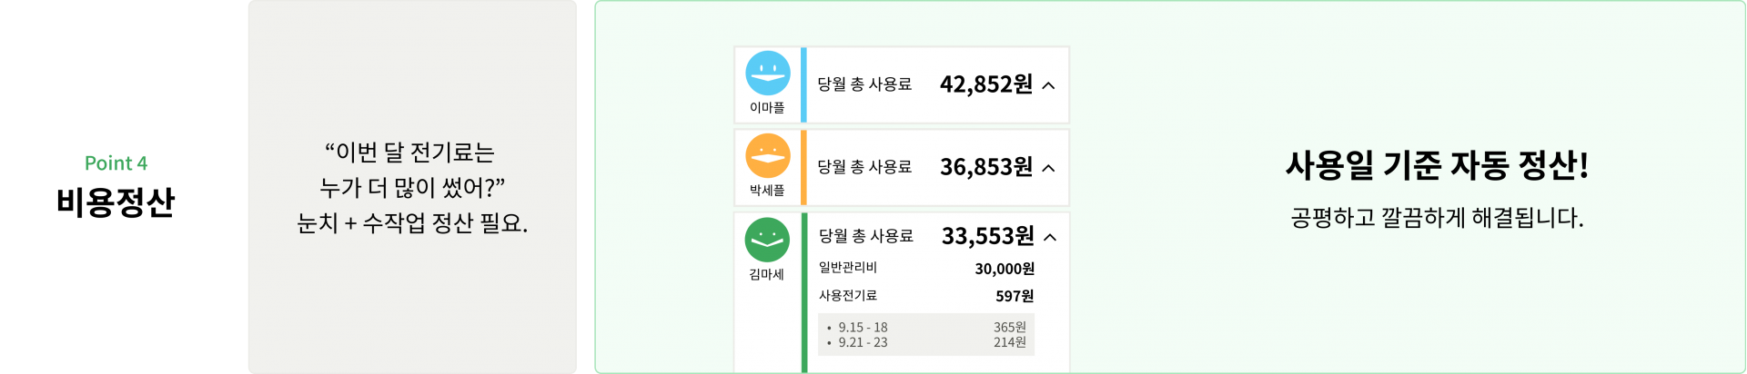Click the green 김마세 avatar icon
This screenshot has width=1747, height=374.
(x=767, y=240)
